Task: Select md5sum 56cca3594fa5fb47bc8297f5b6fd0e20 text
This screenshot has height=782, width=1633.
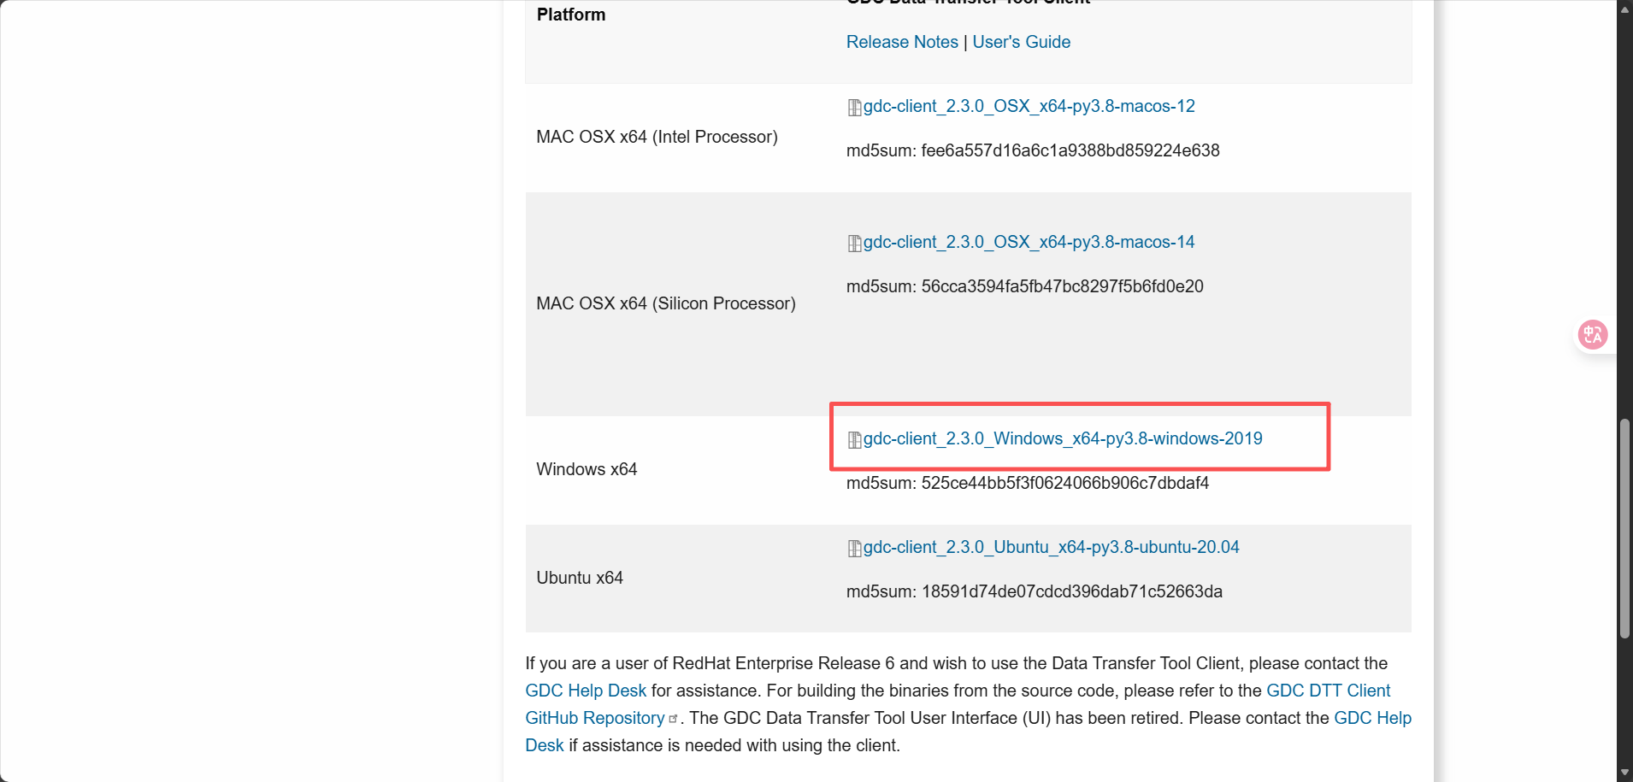Action: [x=1025, y=286]
